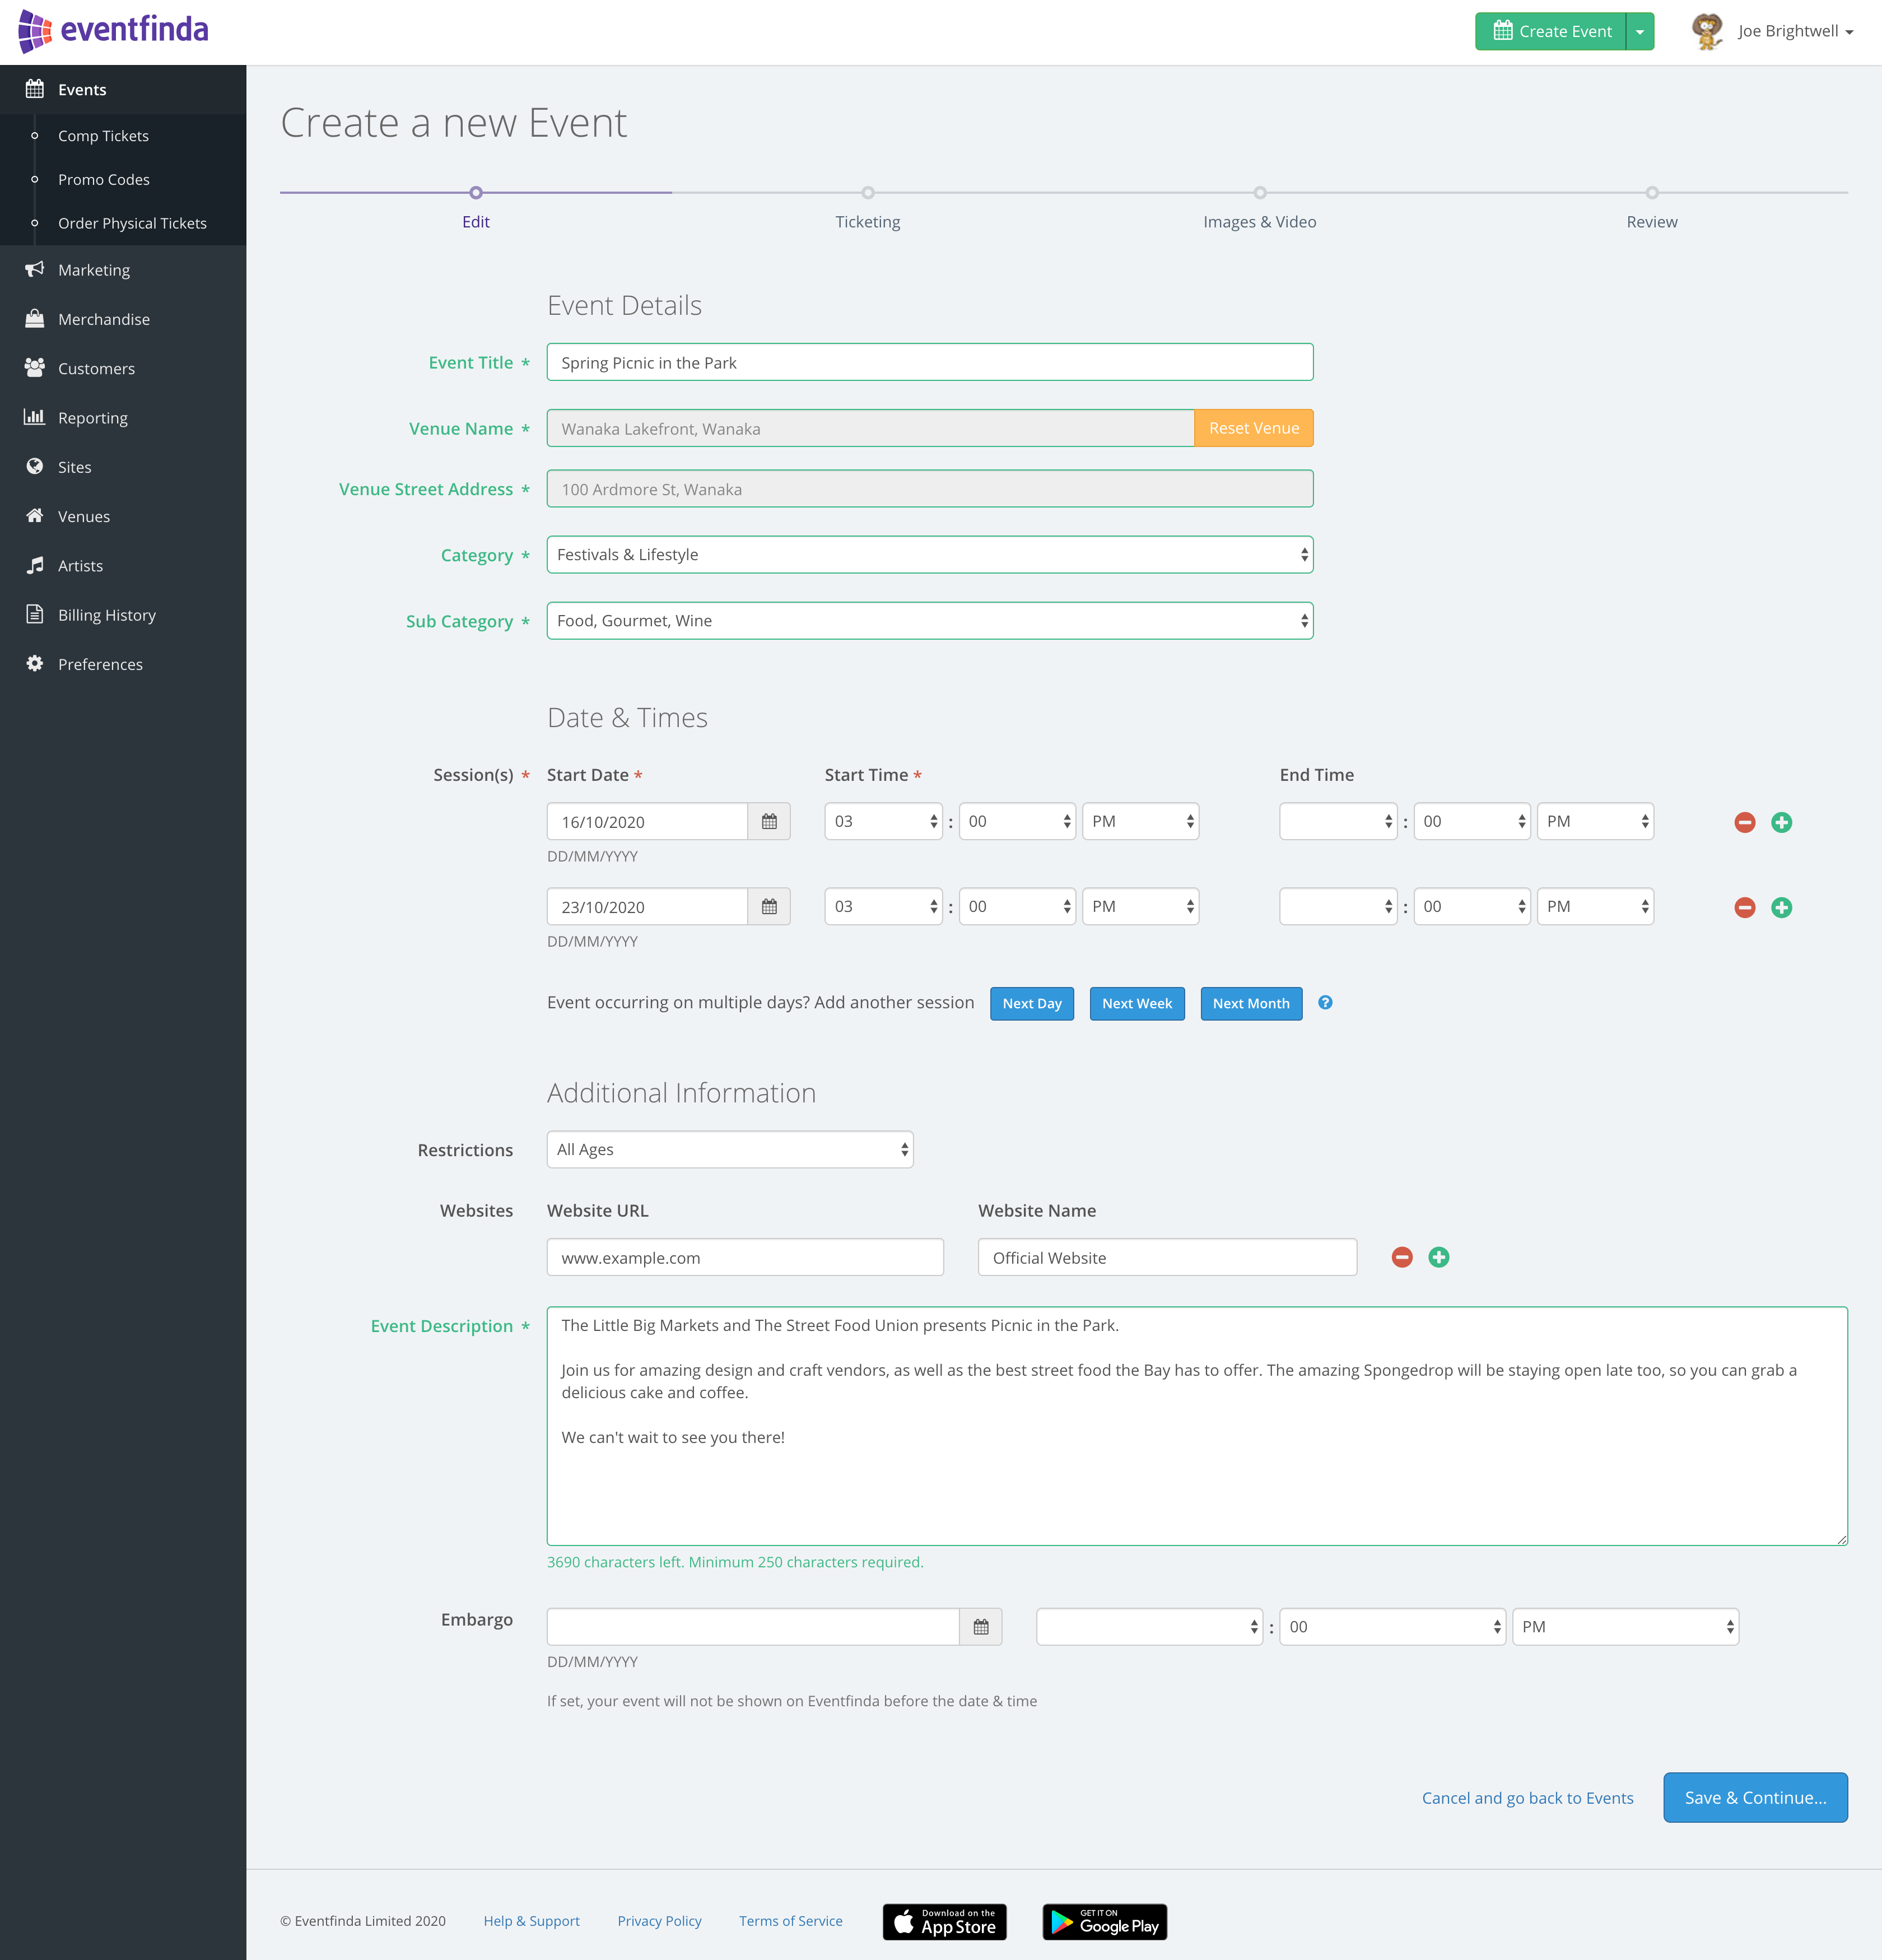Select Promo Codes submenu item
This screenshot has height=1960, width=1882.
104,180
